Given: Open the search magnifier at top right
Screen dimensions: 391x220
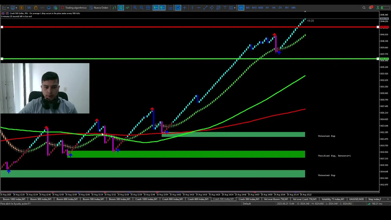Looking at the screenshot, I should [x=364, y=8].
